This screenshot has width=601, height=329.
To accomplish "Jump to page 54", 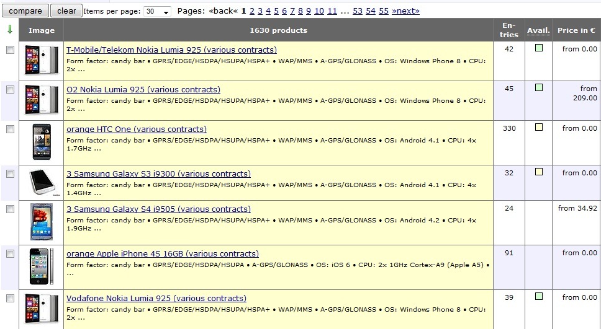I will point(371,11).
